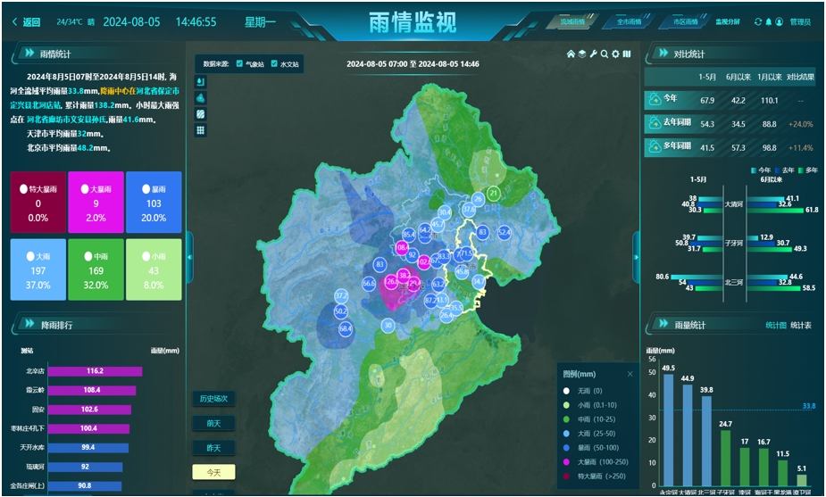Switch rainfall statistics to 统计表 view
Screen dimensions: 826x497
click(800, 325)
